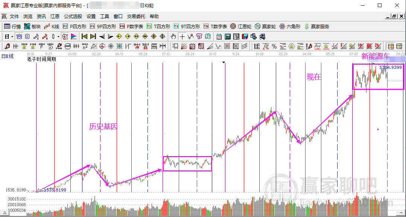Click the blue 5384.9399 high-price label

(391, 67)
